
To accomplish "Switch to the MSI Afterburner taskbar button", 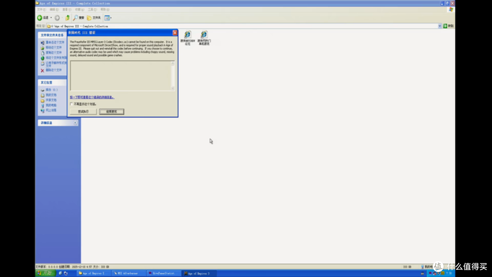I will coord(128,273).
